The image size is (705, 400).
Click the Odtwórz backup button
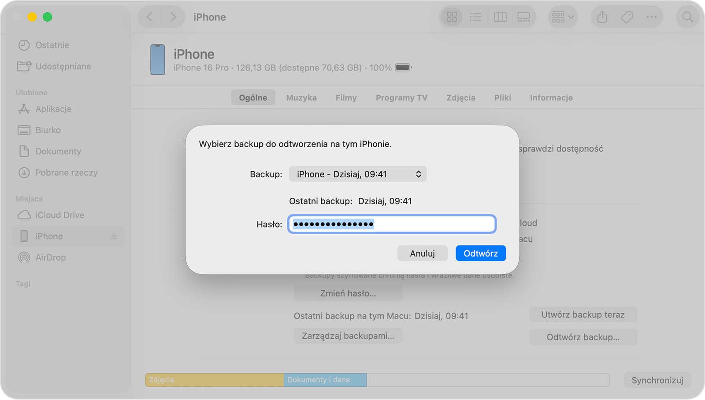pyautogui.click(x=583, y=337)
